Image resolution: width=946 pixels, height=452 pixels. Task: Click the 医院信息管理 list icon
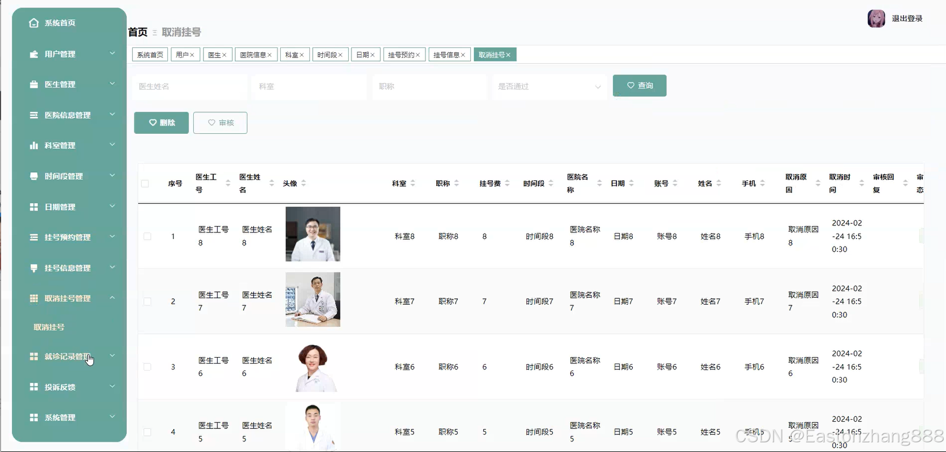pos(33,115)
